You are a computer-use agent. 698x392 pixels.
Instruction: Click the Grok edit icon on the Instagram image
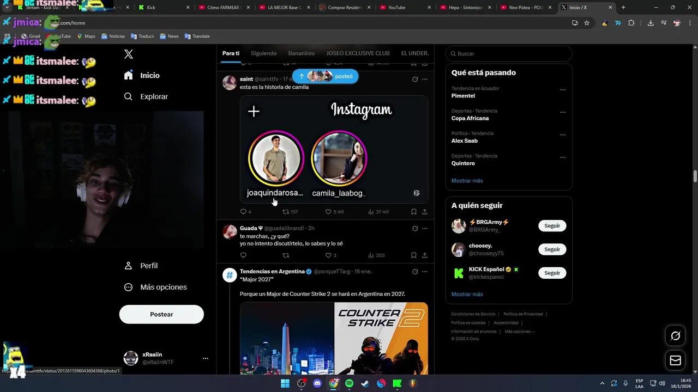pyautogui.click(x=417, y=193)
